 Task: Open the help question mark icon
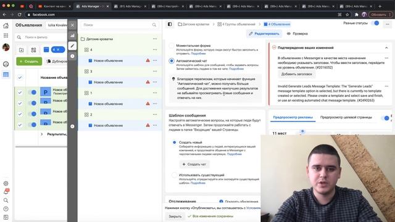coord(6,209)
